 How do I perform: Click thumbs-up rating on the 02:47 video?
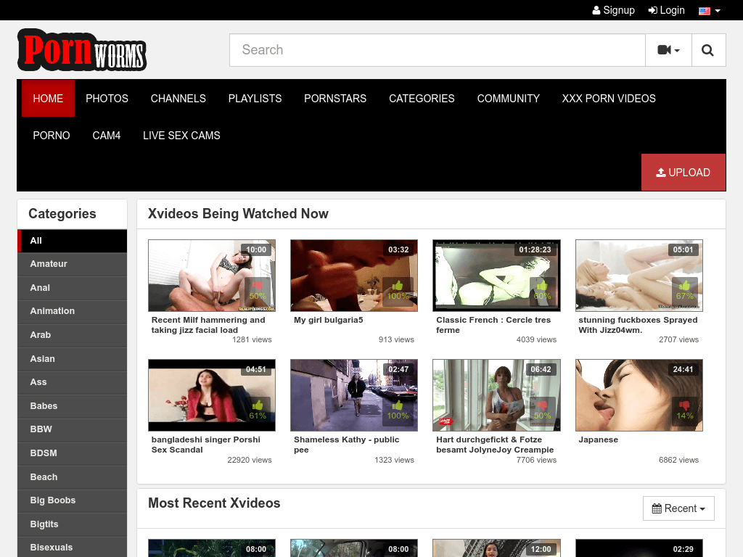[398, 405]
